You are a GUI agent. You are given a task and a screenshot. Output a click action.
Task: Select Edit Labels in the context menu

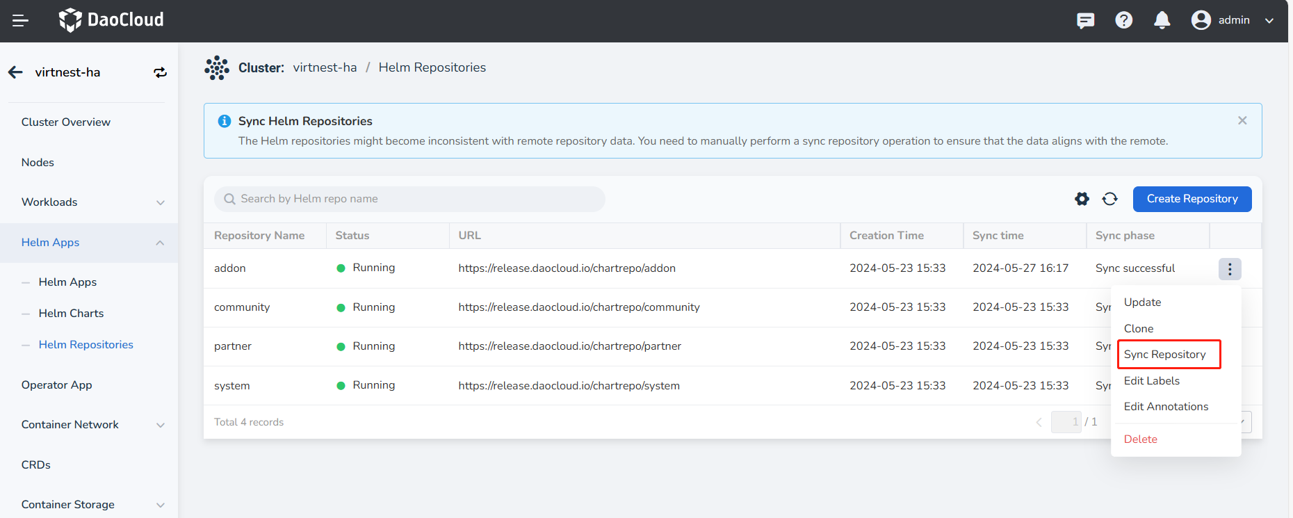pyautogui.click(x=1152, y=381)
